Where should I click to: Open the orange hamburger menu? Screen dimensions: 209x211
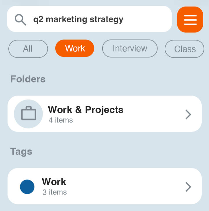pos(190,20)
